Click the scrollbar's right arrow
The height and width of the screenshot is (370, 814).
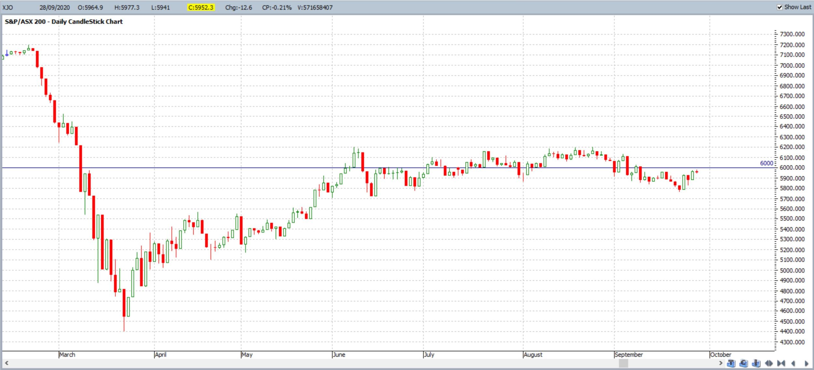point(721,363)
